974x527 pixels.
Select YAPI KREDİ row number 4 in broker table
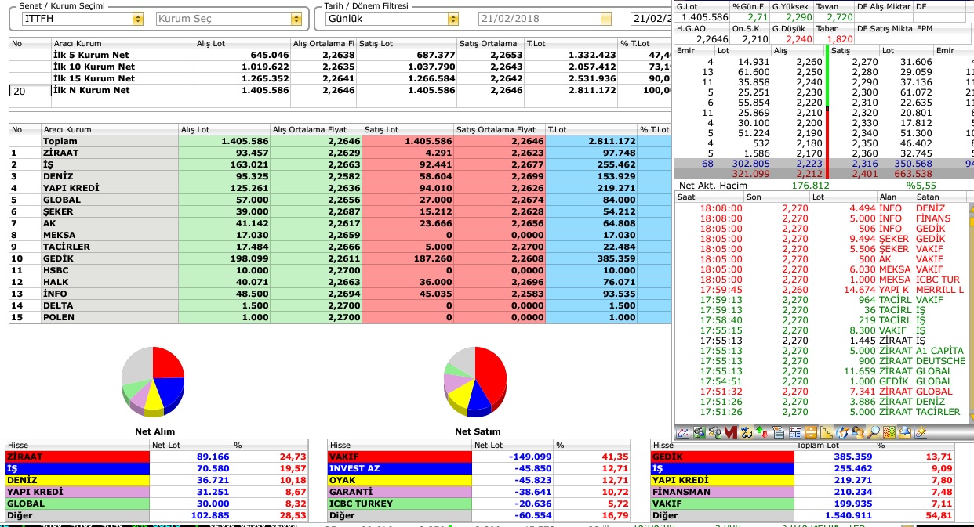pyautogui.click(x=340, y=189)
